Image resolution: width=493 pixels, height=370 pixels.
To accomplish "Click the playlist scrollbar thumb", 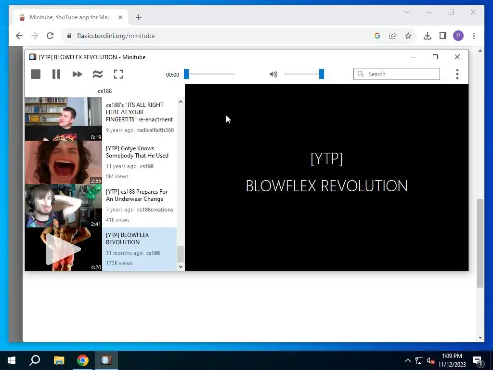I will pos(181,254).
